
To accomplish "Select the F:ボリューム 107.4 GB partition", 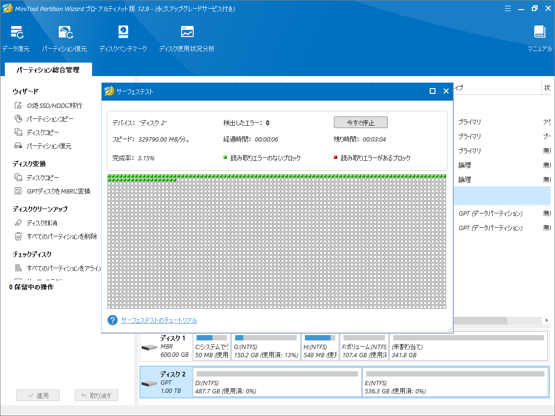I will [x=364, y=347].
